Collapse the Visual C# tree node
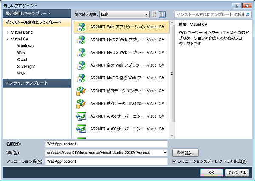The width and height of the screenshot is (255, 181). (x=8, y=39)
